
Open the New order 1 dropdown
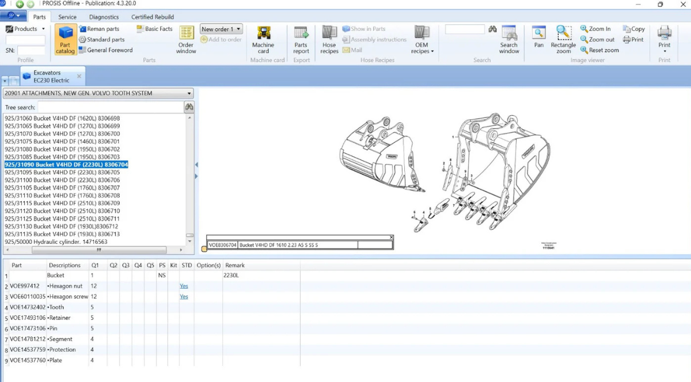point(221,29)
